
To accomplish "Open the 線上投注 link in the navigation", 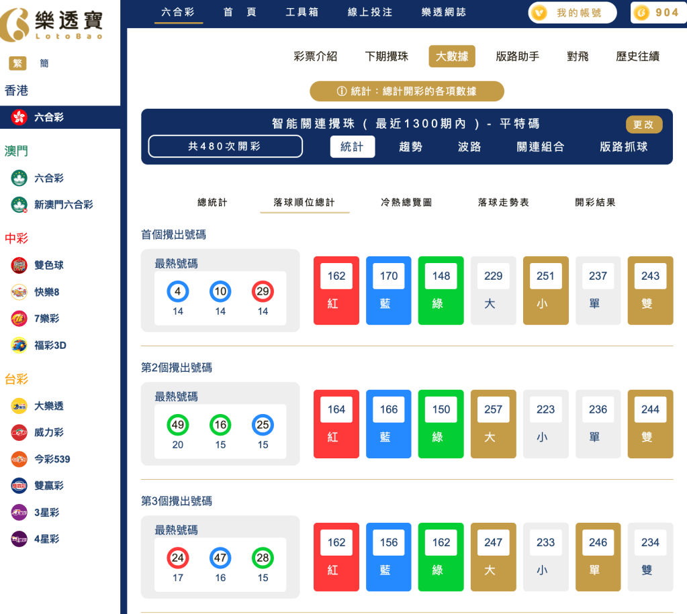I will [x=368, y=11].
